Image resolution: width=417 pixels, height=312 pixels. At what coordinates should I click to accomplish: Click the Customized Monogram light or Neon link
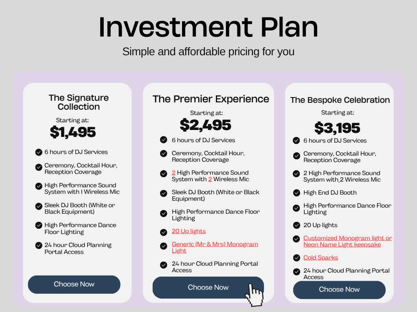pos(347,241)
